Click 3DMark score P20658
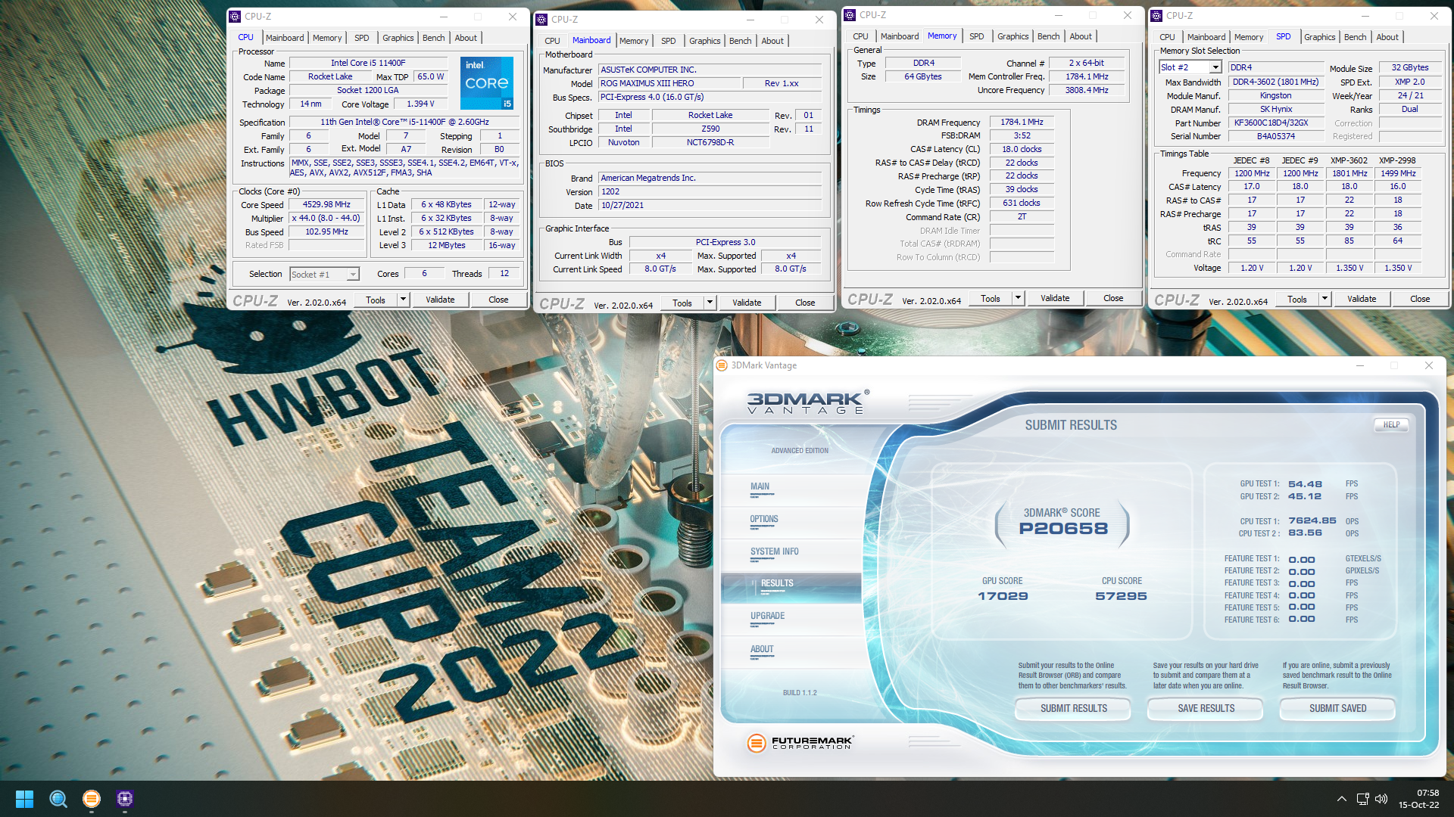Image resolution: width=1454 pixels, height=817 pixels. [1062, 529]
